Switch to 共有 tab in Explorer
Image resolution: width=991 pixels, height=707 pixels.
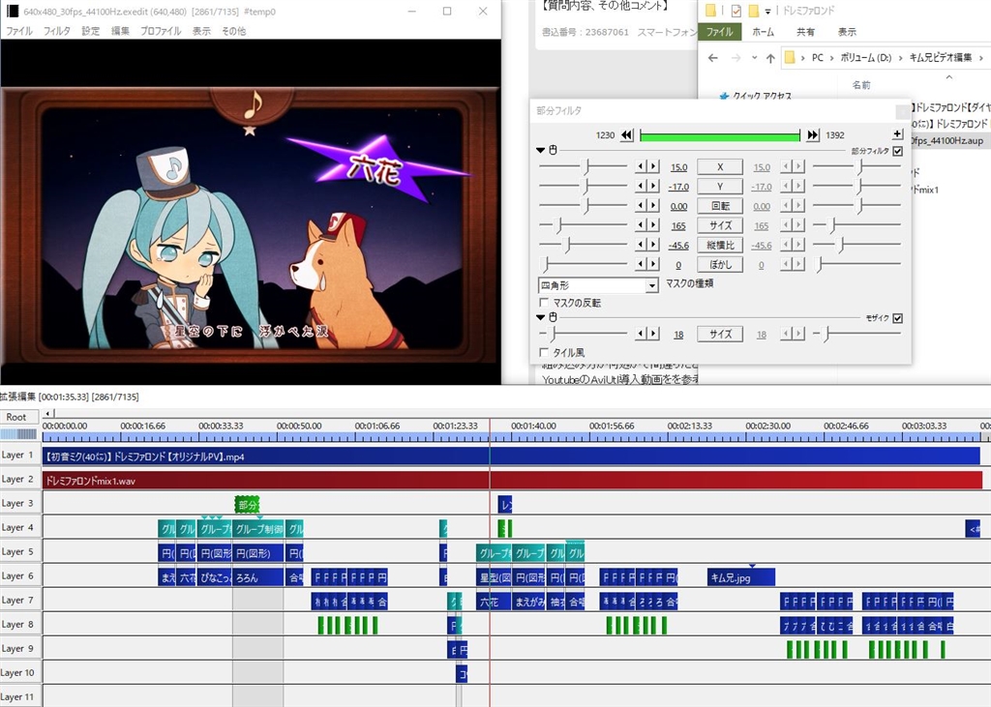805,32
